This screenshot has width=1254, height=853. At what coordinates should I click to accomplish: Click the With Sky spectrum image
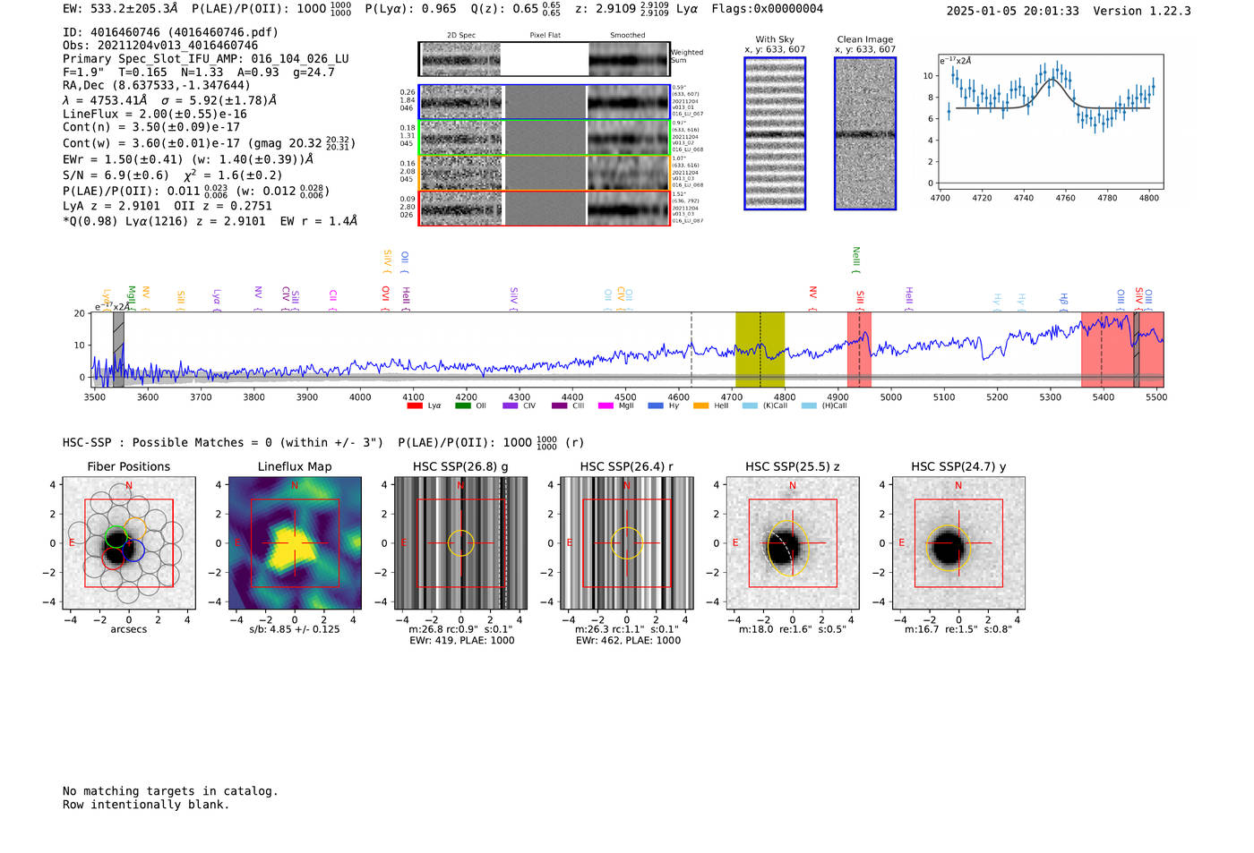pyautogui.click(x=775, y=133)
